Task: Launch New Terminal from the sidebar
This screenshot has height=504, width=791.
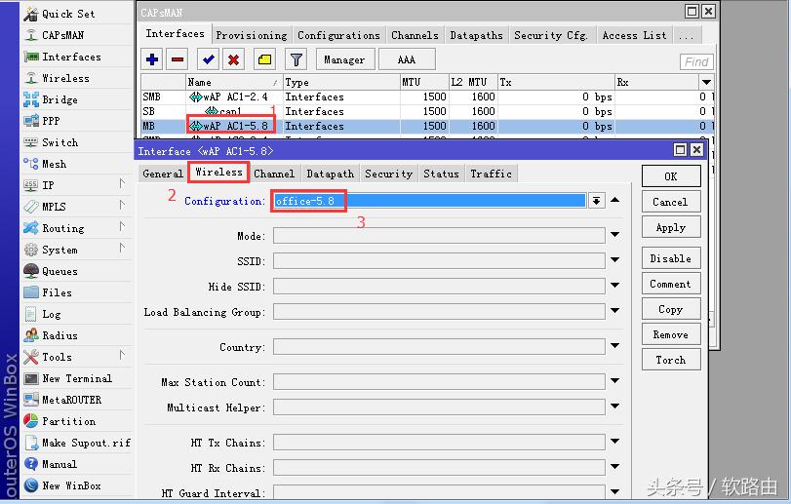Action: [76, 378]
